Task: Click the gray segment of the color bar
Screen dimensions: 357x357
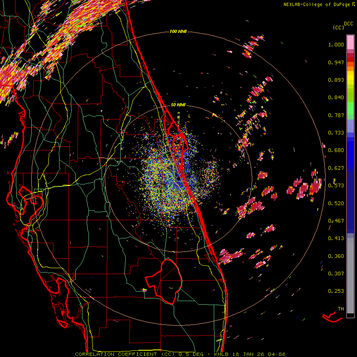Action: pos(350,276)
